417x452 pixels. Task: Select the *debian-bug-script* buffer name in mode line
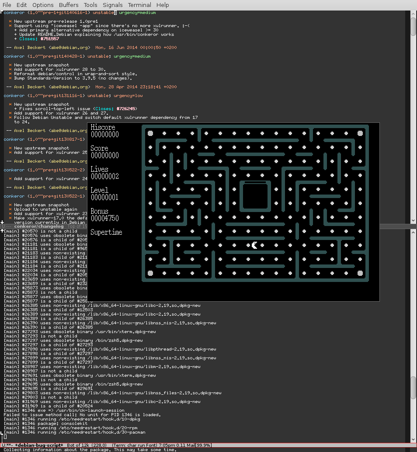pos(40,445)
